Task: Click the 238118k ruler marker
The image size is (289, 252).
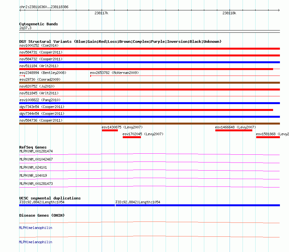Action: tap(229, 13)
